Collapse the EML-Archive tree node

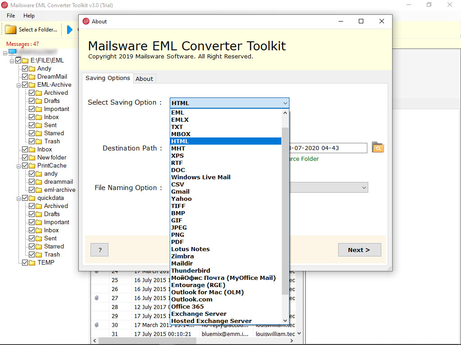click(18, 84)
